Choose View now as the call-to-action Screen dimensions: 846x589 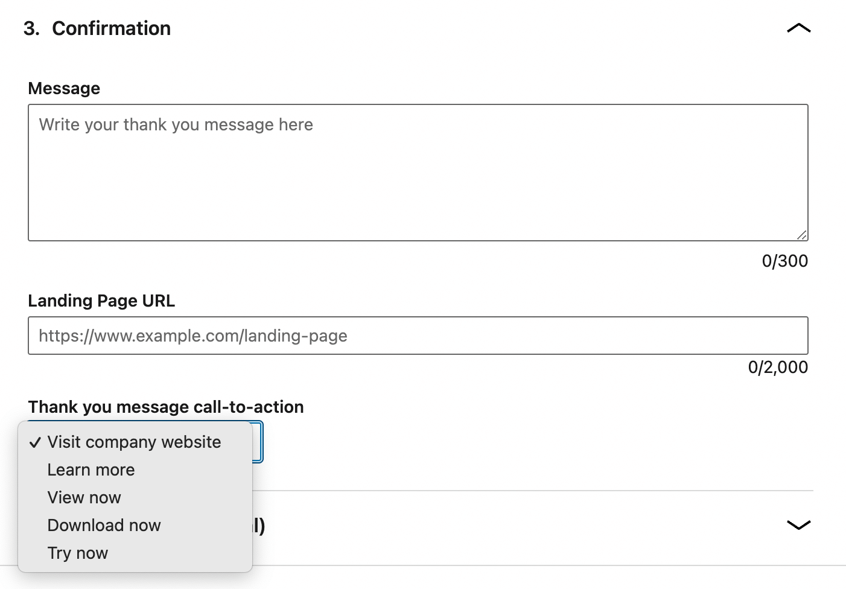[x=84, y=497]
